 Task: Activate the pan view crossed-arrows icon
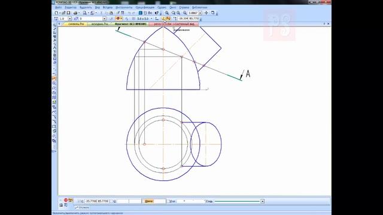click(206, 13)
